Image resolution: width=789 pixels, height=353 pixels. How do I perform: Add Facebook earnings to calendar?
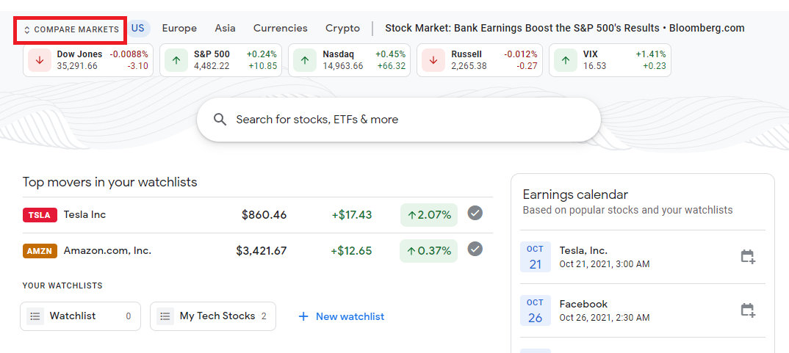pyautogui.click(x=749, y=310)
